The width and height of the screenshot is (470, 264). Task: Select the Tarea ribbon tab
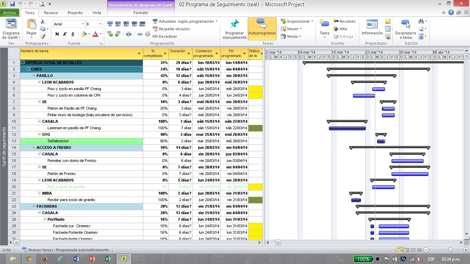click(30, 13)
